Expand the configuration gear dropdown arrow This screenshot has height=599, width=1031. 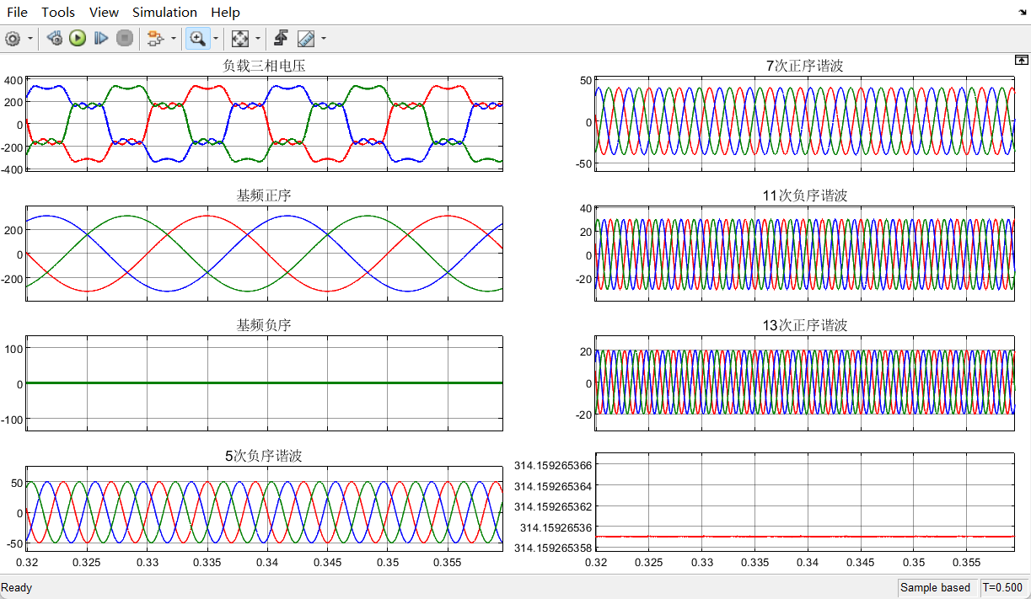coord(30,38)
